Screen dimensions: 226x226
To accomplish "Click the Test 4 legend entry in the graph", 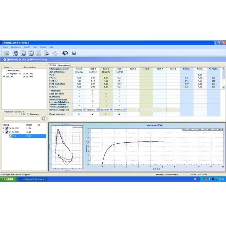I will [x=219, y=129].
